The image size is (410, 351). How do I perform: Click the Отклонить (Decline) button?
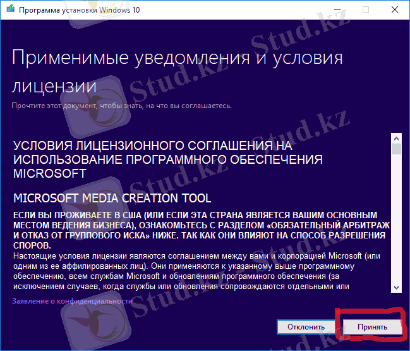pos(306,327)
